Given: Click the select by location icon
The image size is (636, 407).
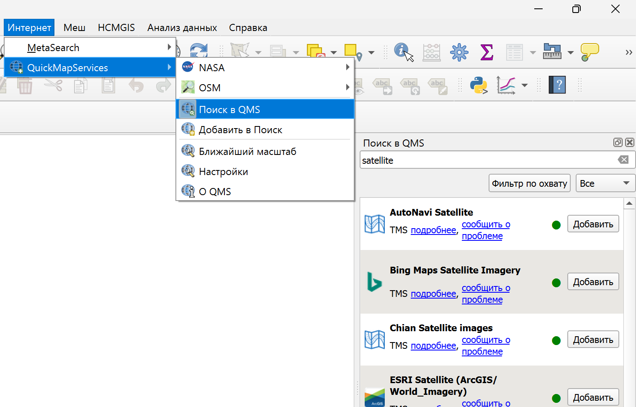Looking at the screenshot, I should tap(353, 52).
